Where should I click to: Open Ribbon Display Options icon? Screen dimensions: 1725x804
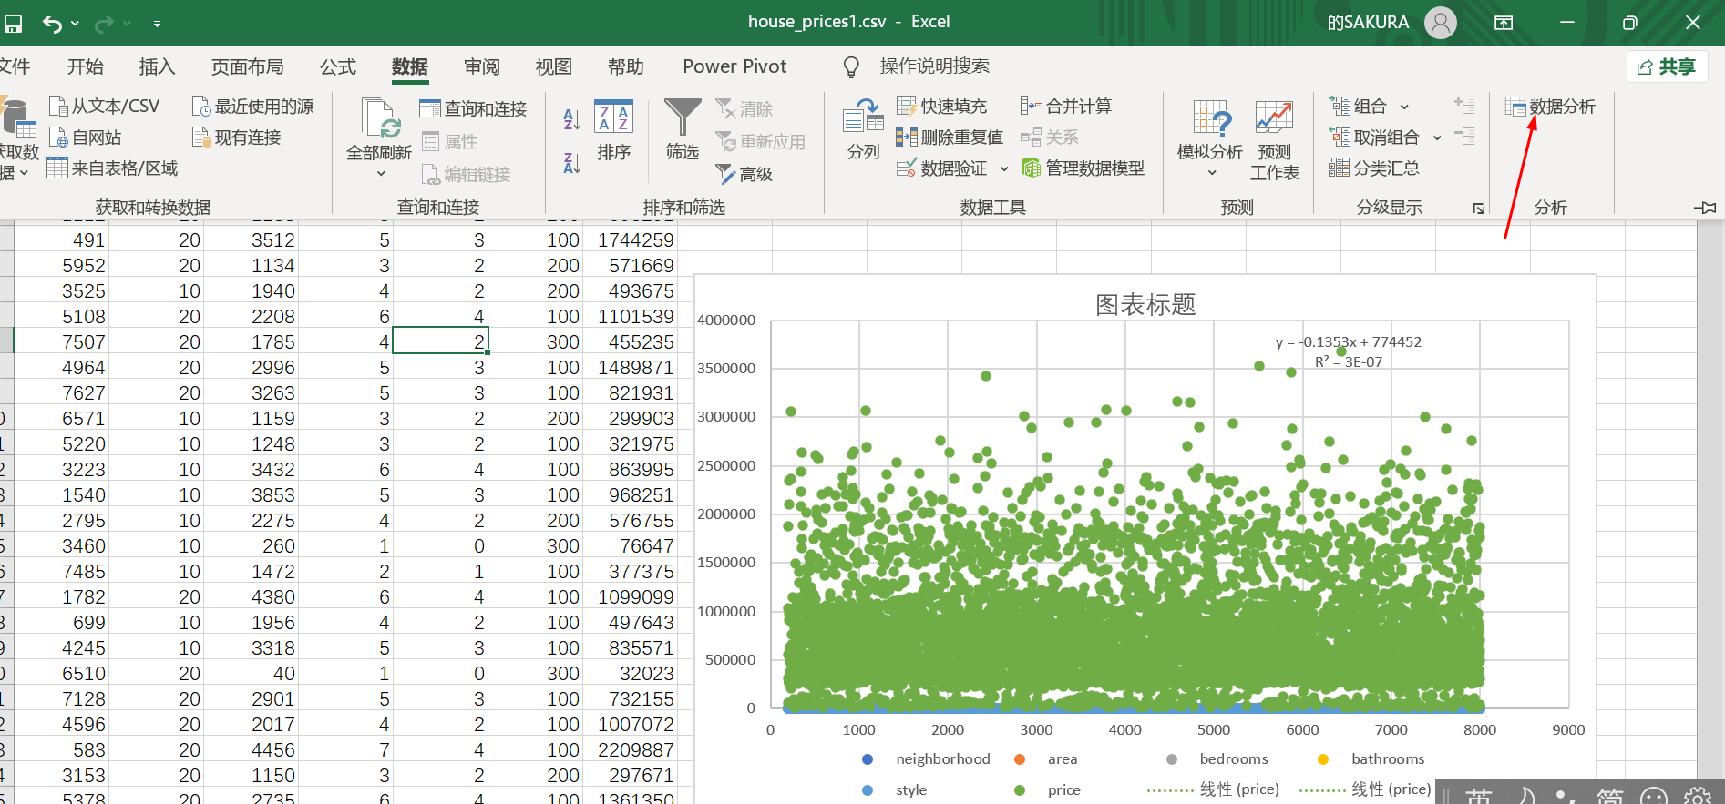click(x=1504, y=23)
